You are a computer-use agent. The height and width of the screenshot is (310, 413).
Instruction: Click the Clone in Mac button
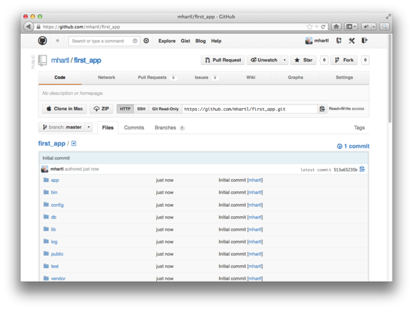pyautogui.click(x=64, y=109)
